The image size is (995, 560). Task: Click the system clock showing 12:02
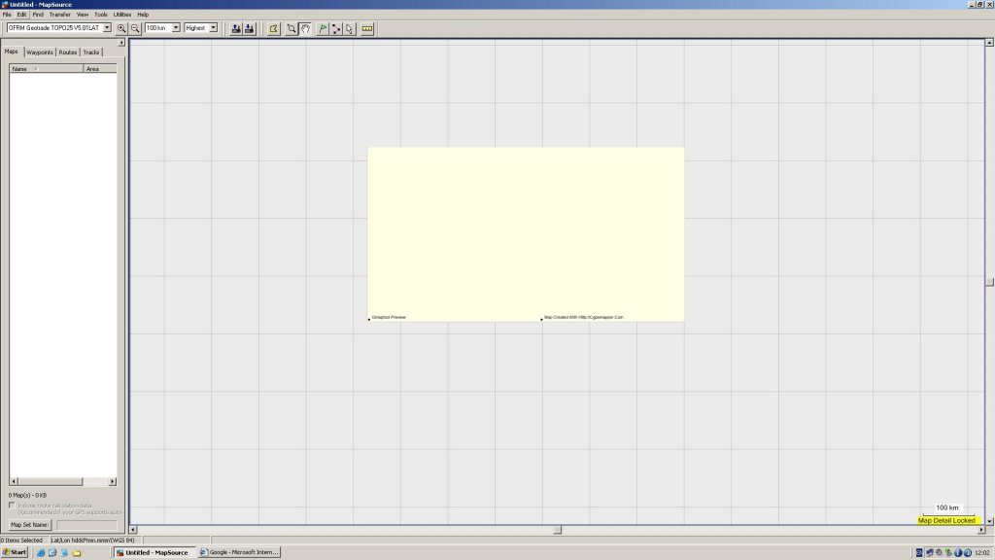point(982,552)
